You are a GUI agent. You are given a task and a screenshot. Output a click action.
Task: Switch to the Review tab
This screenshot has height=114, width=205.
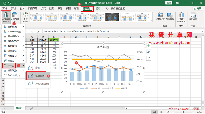[60, 8]
